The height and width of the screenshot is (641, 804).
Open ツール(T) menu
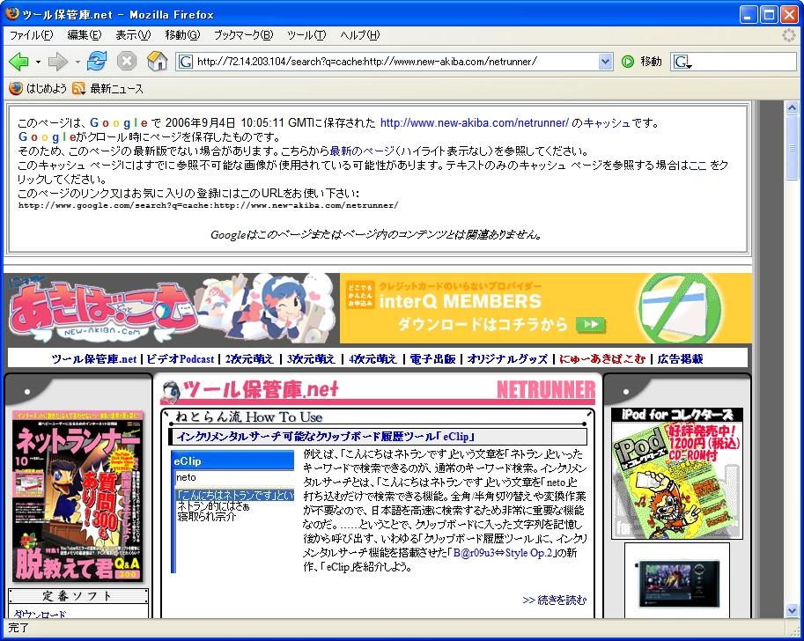[306, 35]
